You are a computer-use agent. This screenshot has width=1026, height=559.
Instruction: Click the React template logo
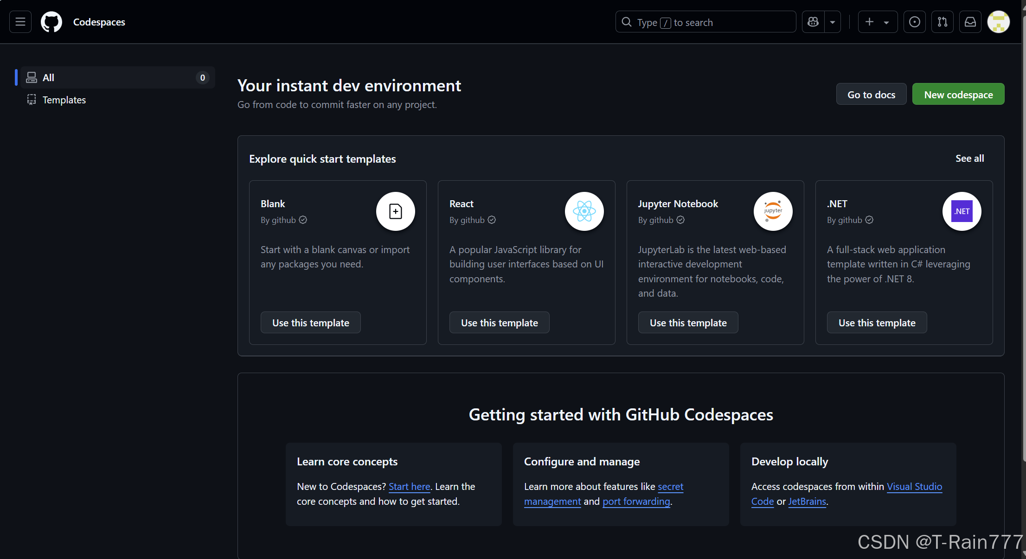(x=584, y=211)
